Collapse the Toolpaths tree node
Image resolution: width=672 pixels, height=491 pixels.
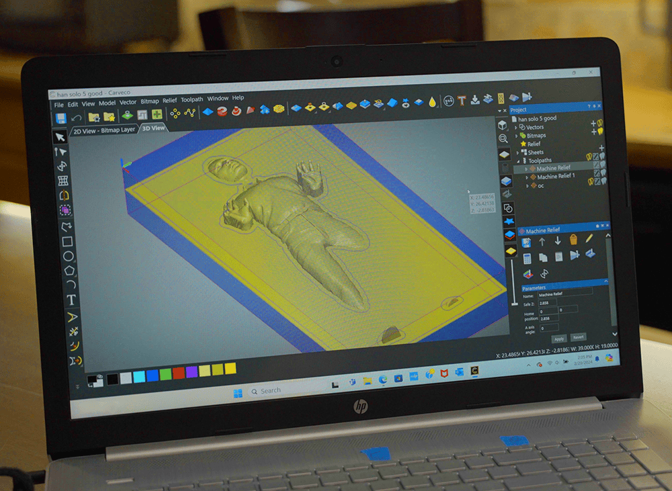[x=518, y=161]
